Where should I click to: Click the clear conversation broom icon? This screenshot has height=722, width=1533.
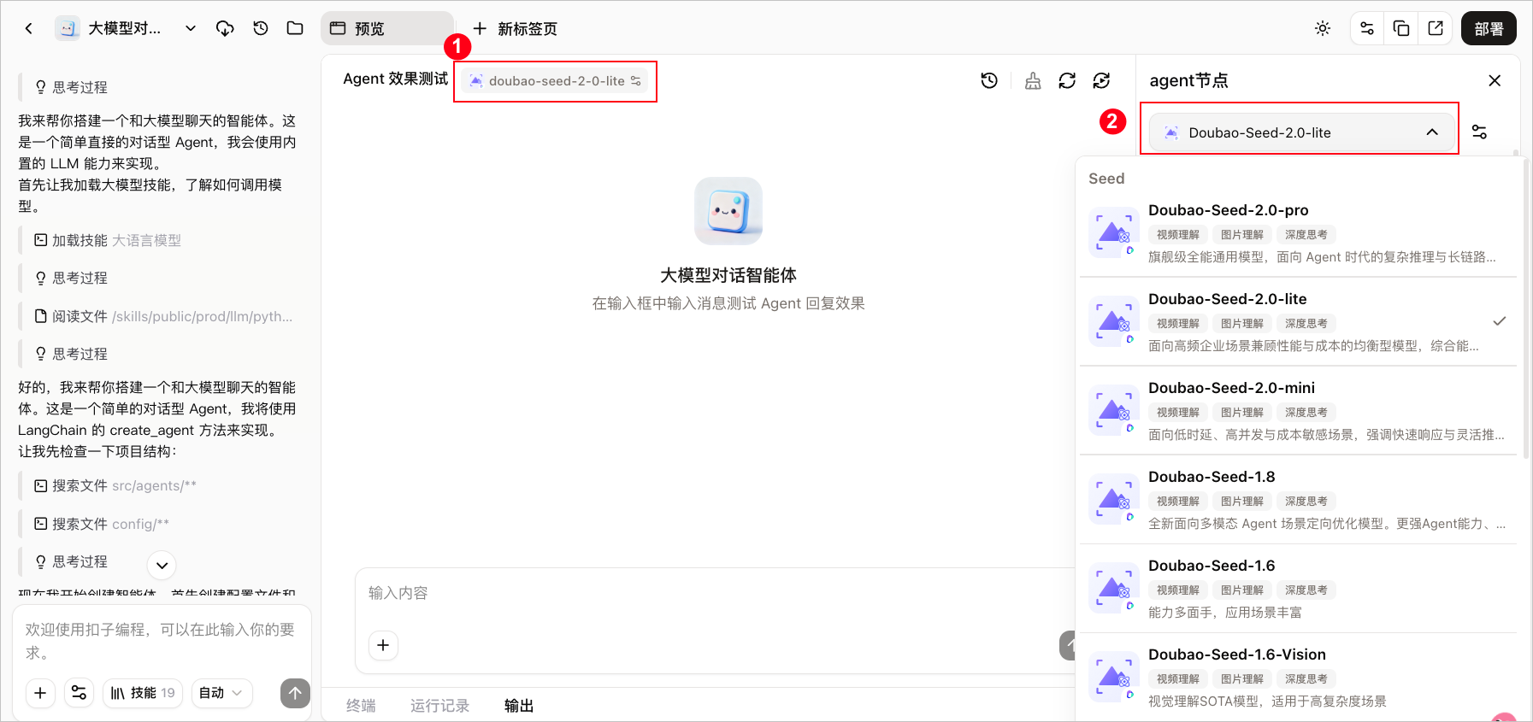coord(1033,80)
